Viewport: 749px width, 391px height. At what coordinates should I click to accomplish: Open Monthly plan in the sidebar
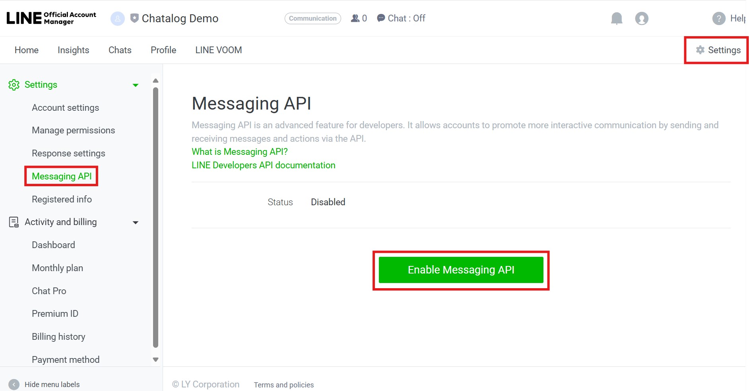(x=57, y=268)
